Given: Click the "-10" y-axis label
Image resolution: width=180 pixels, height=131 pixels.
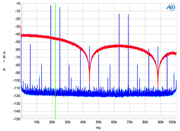Looking at the screenshot, I should pyautogui.click(x=18, y=11).
